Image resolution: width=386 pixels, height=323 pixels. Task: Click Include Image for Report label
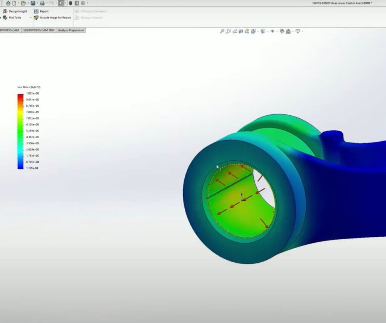click(55, 17)
